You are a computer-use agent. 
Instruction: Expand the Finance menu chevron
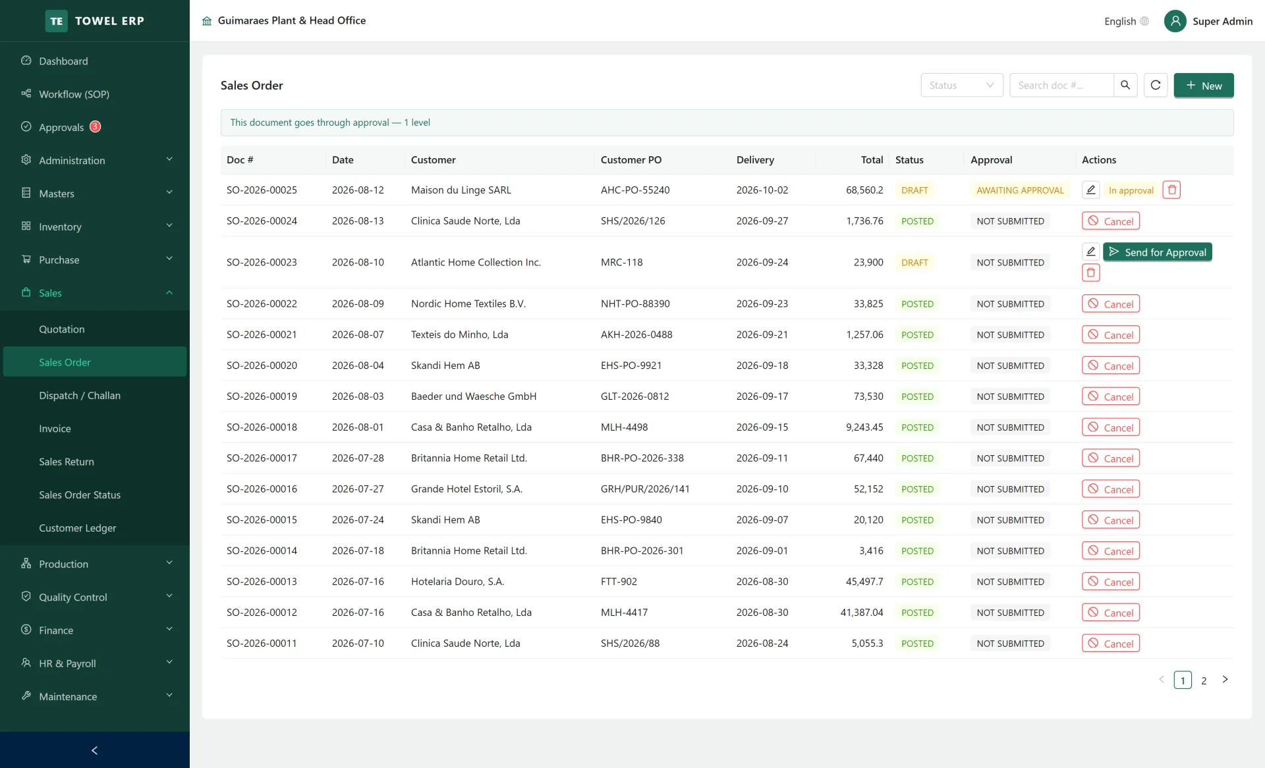pyautogui.click(x=169, y=629)
